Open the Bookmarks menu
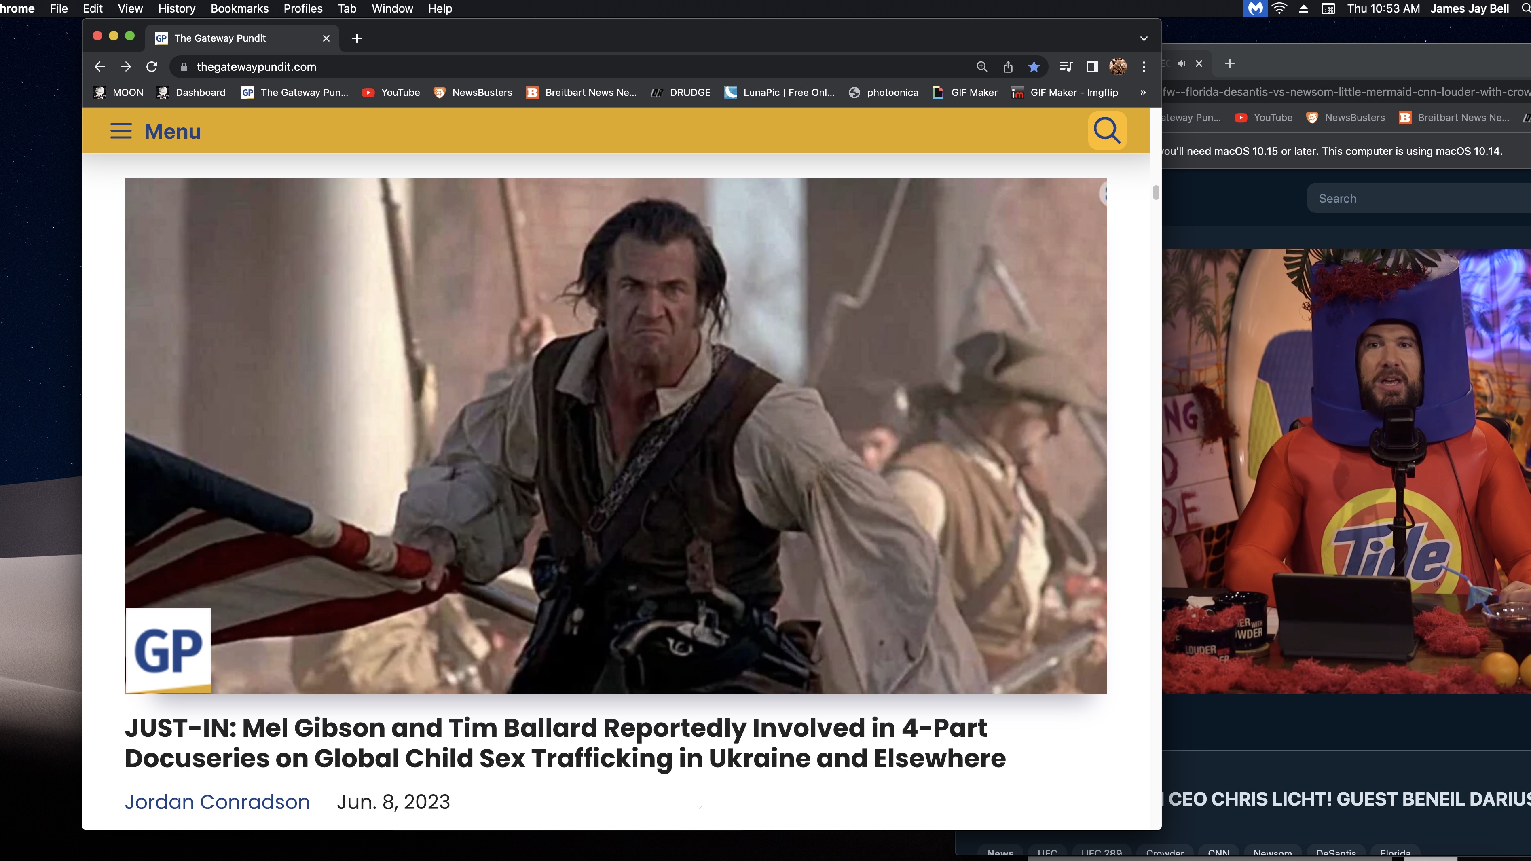 point(239,8)
